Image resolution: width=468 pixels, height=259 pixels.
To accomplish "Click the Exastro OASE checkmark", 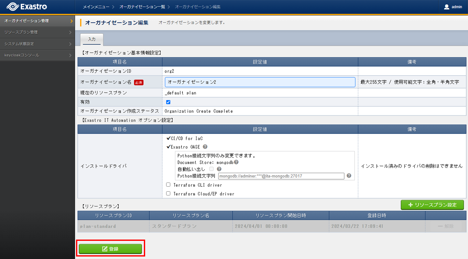I will tap(168, 147).
